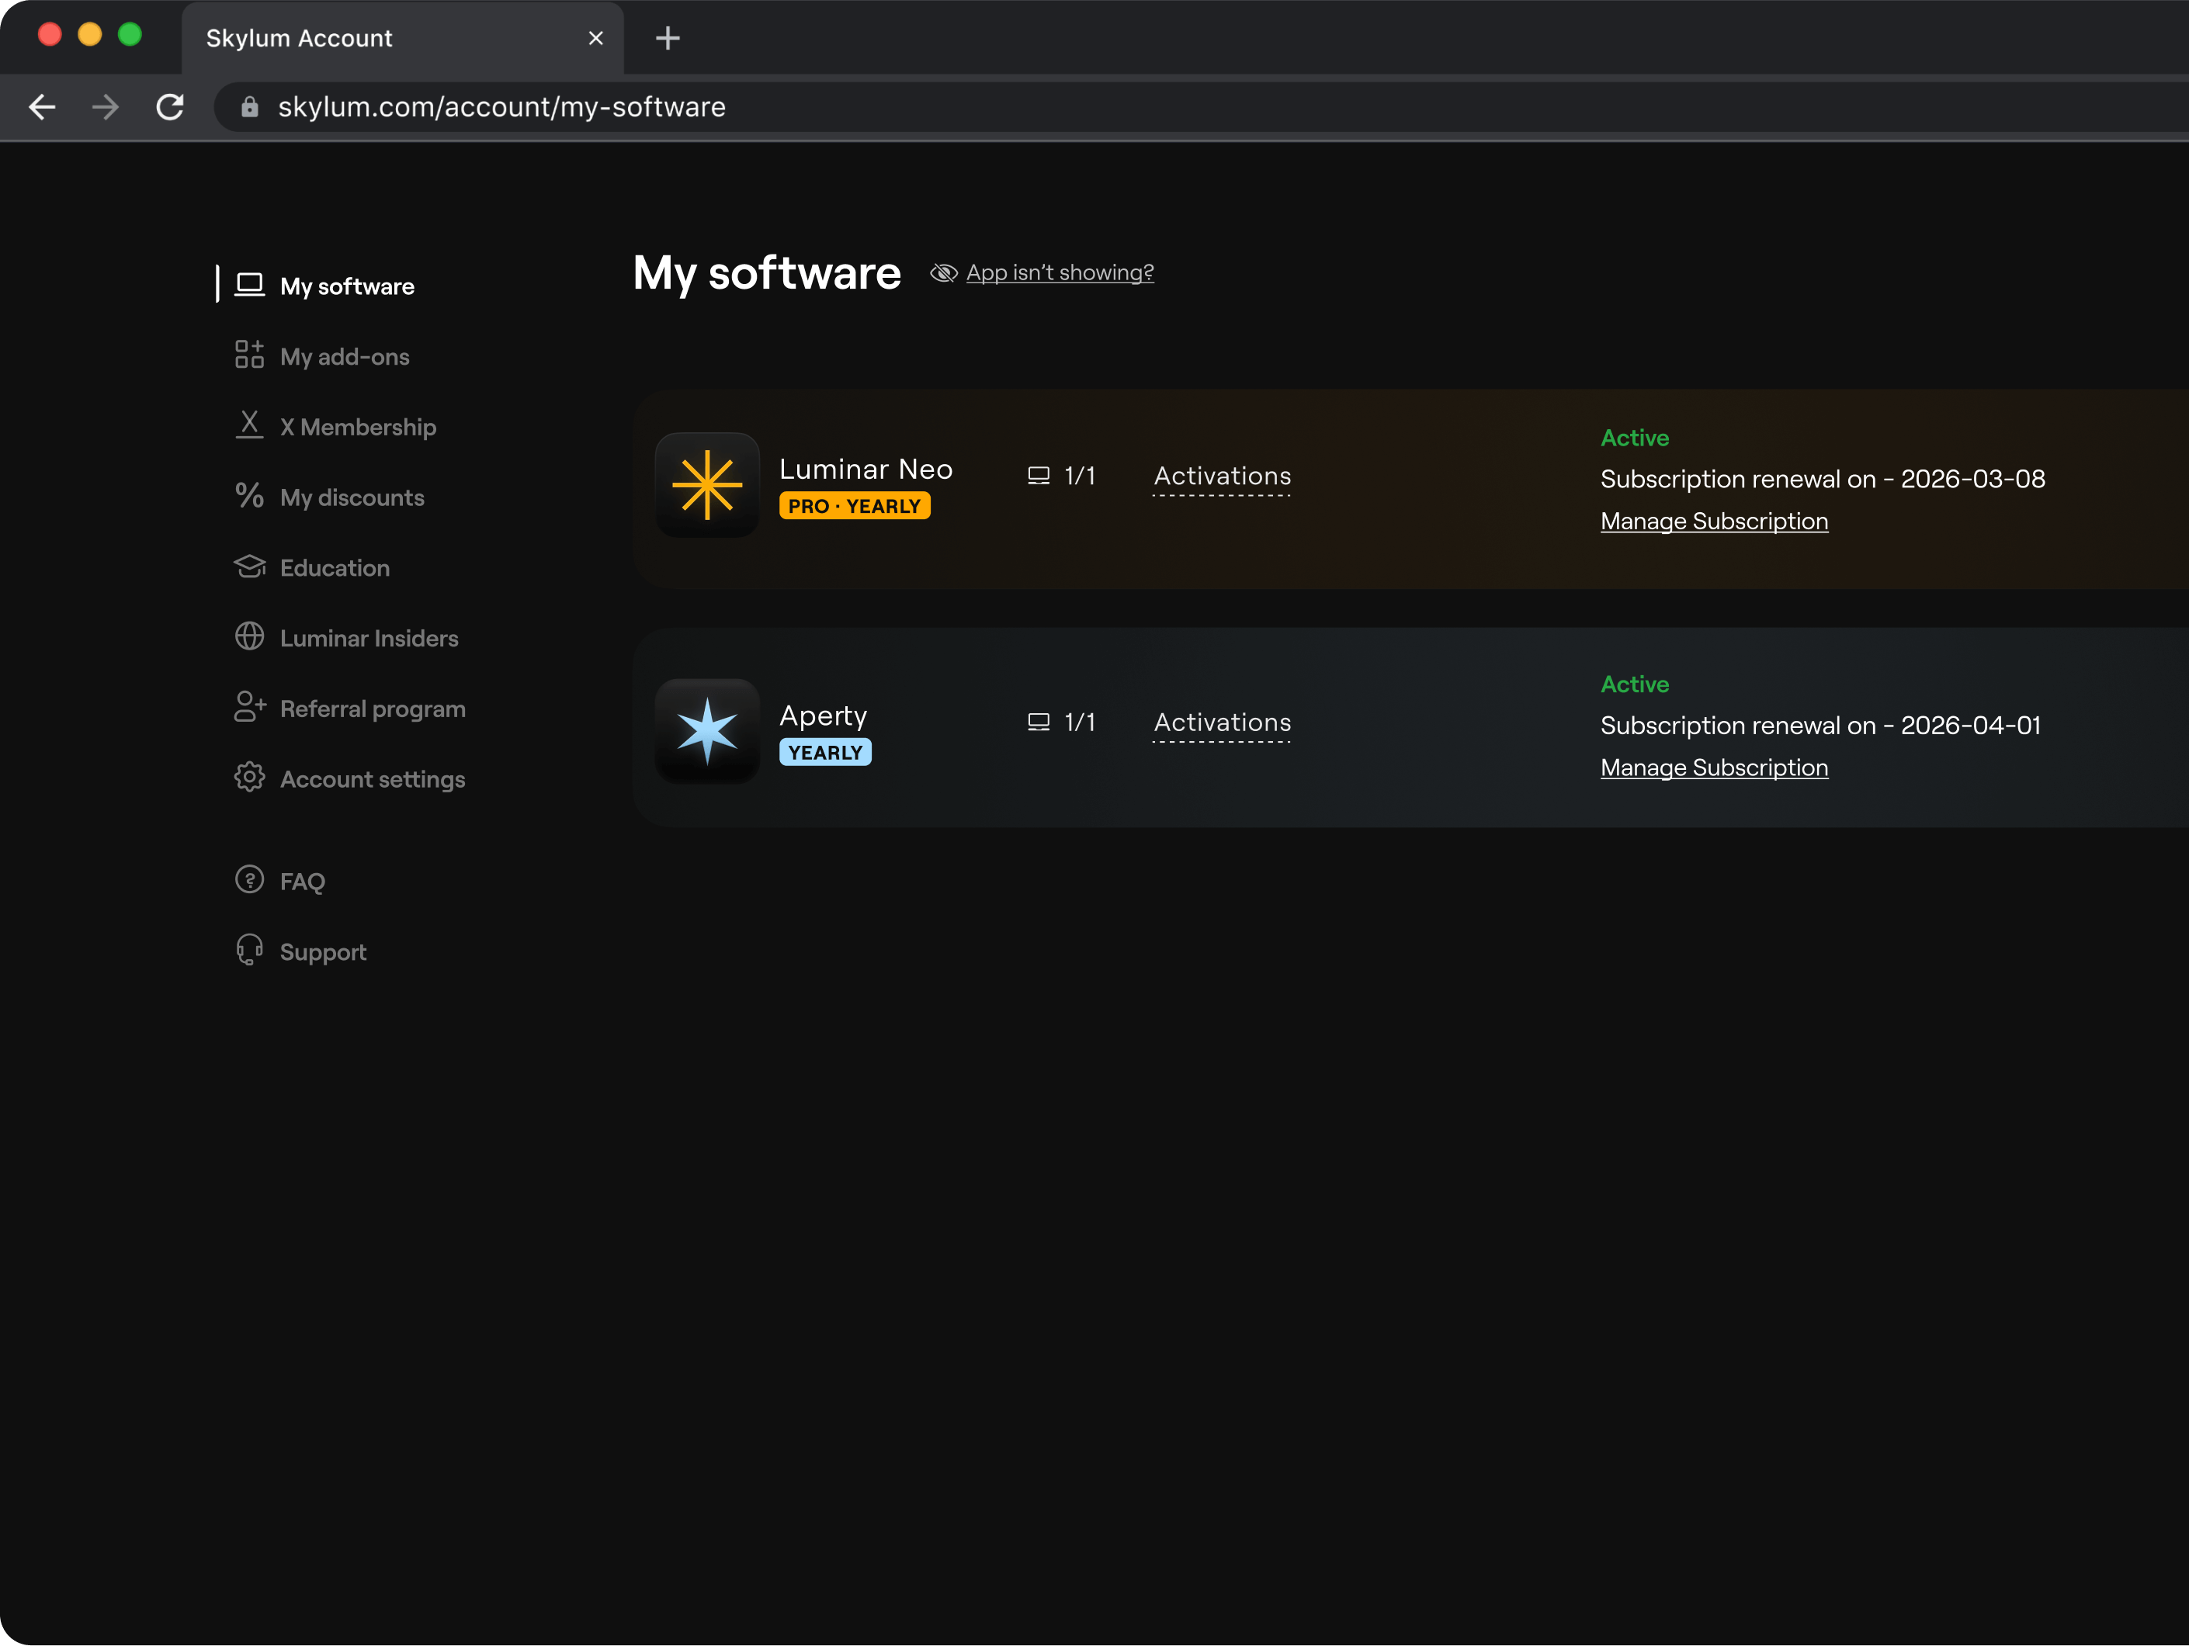Reload the page
2189x1646 pixels.
[x=170, y=107]
